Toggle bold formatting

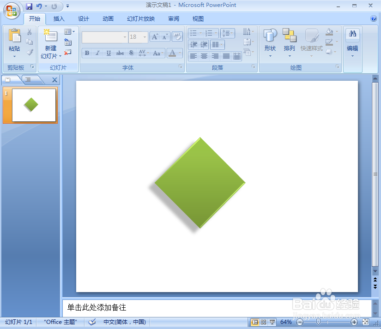coord(87,53)
